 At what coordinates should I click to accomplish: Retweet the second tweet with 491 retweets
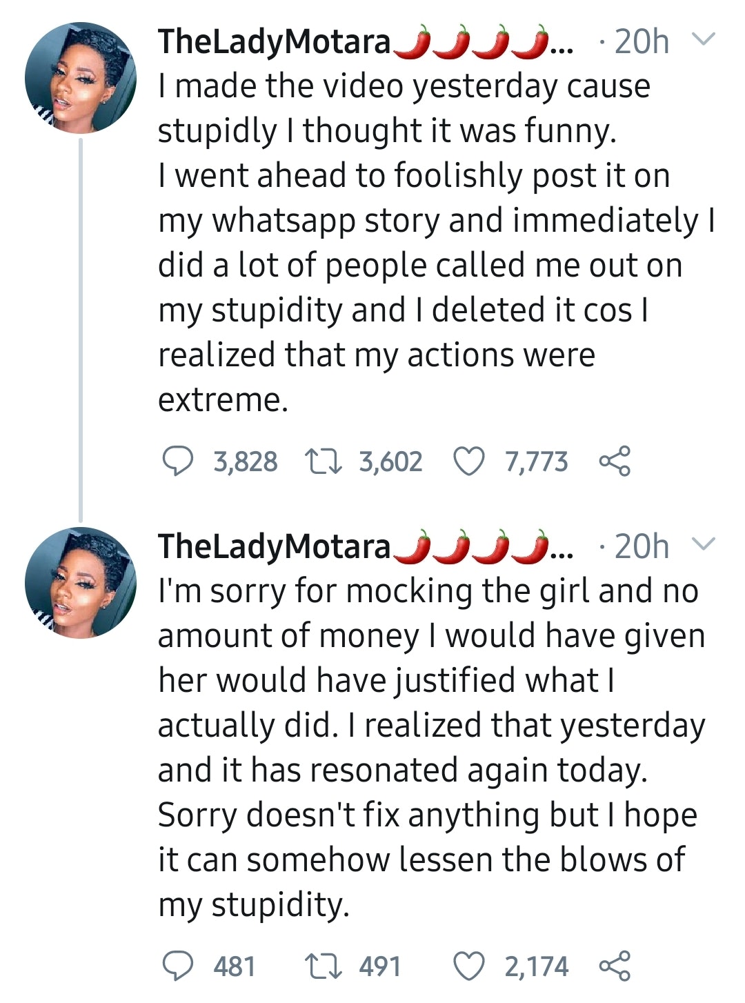pos(324,966)
